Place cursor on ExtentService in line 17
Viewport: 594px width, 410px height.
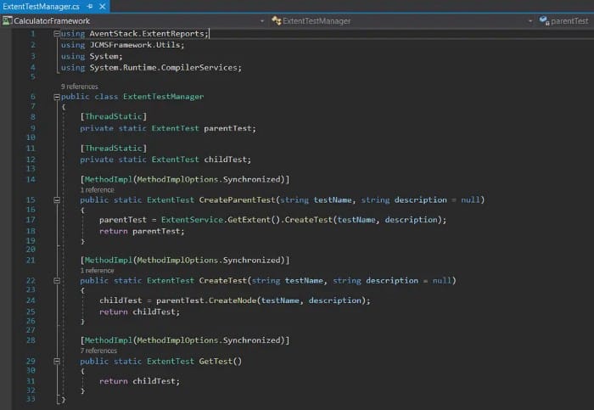[192, 220]
